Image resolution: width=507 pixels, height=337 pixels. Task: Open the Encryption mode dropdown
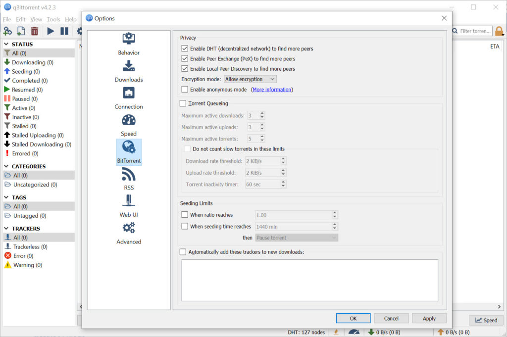point(250,79)
